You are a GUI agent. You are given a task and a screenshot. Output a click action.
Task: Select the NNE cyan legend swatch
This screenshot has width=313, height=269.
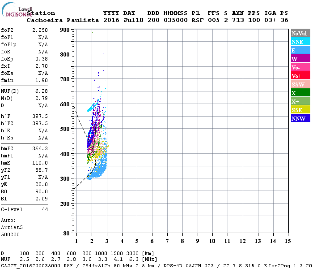tap(300, 42)
